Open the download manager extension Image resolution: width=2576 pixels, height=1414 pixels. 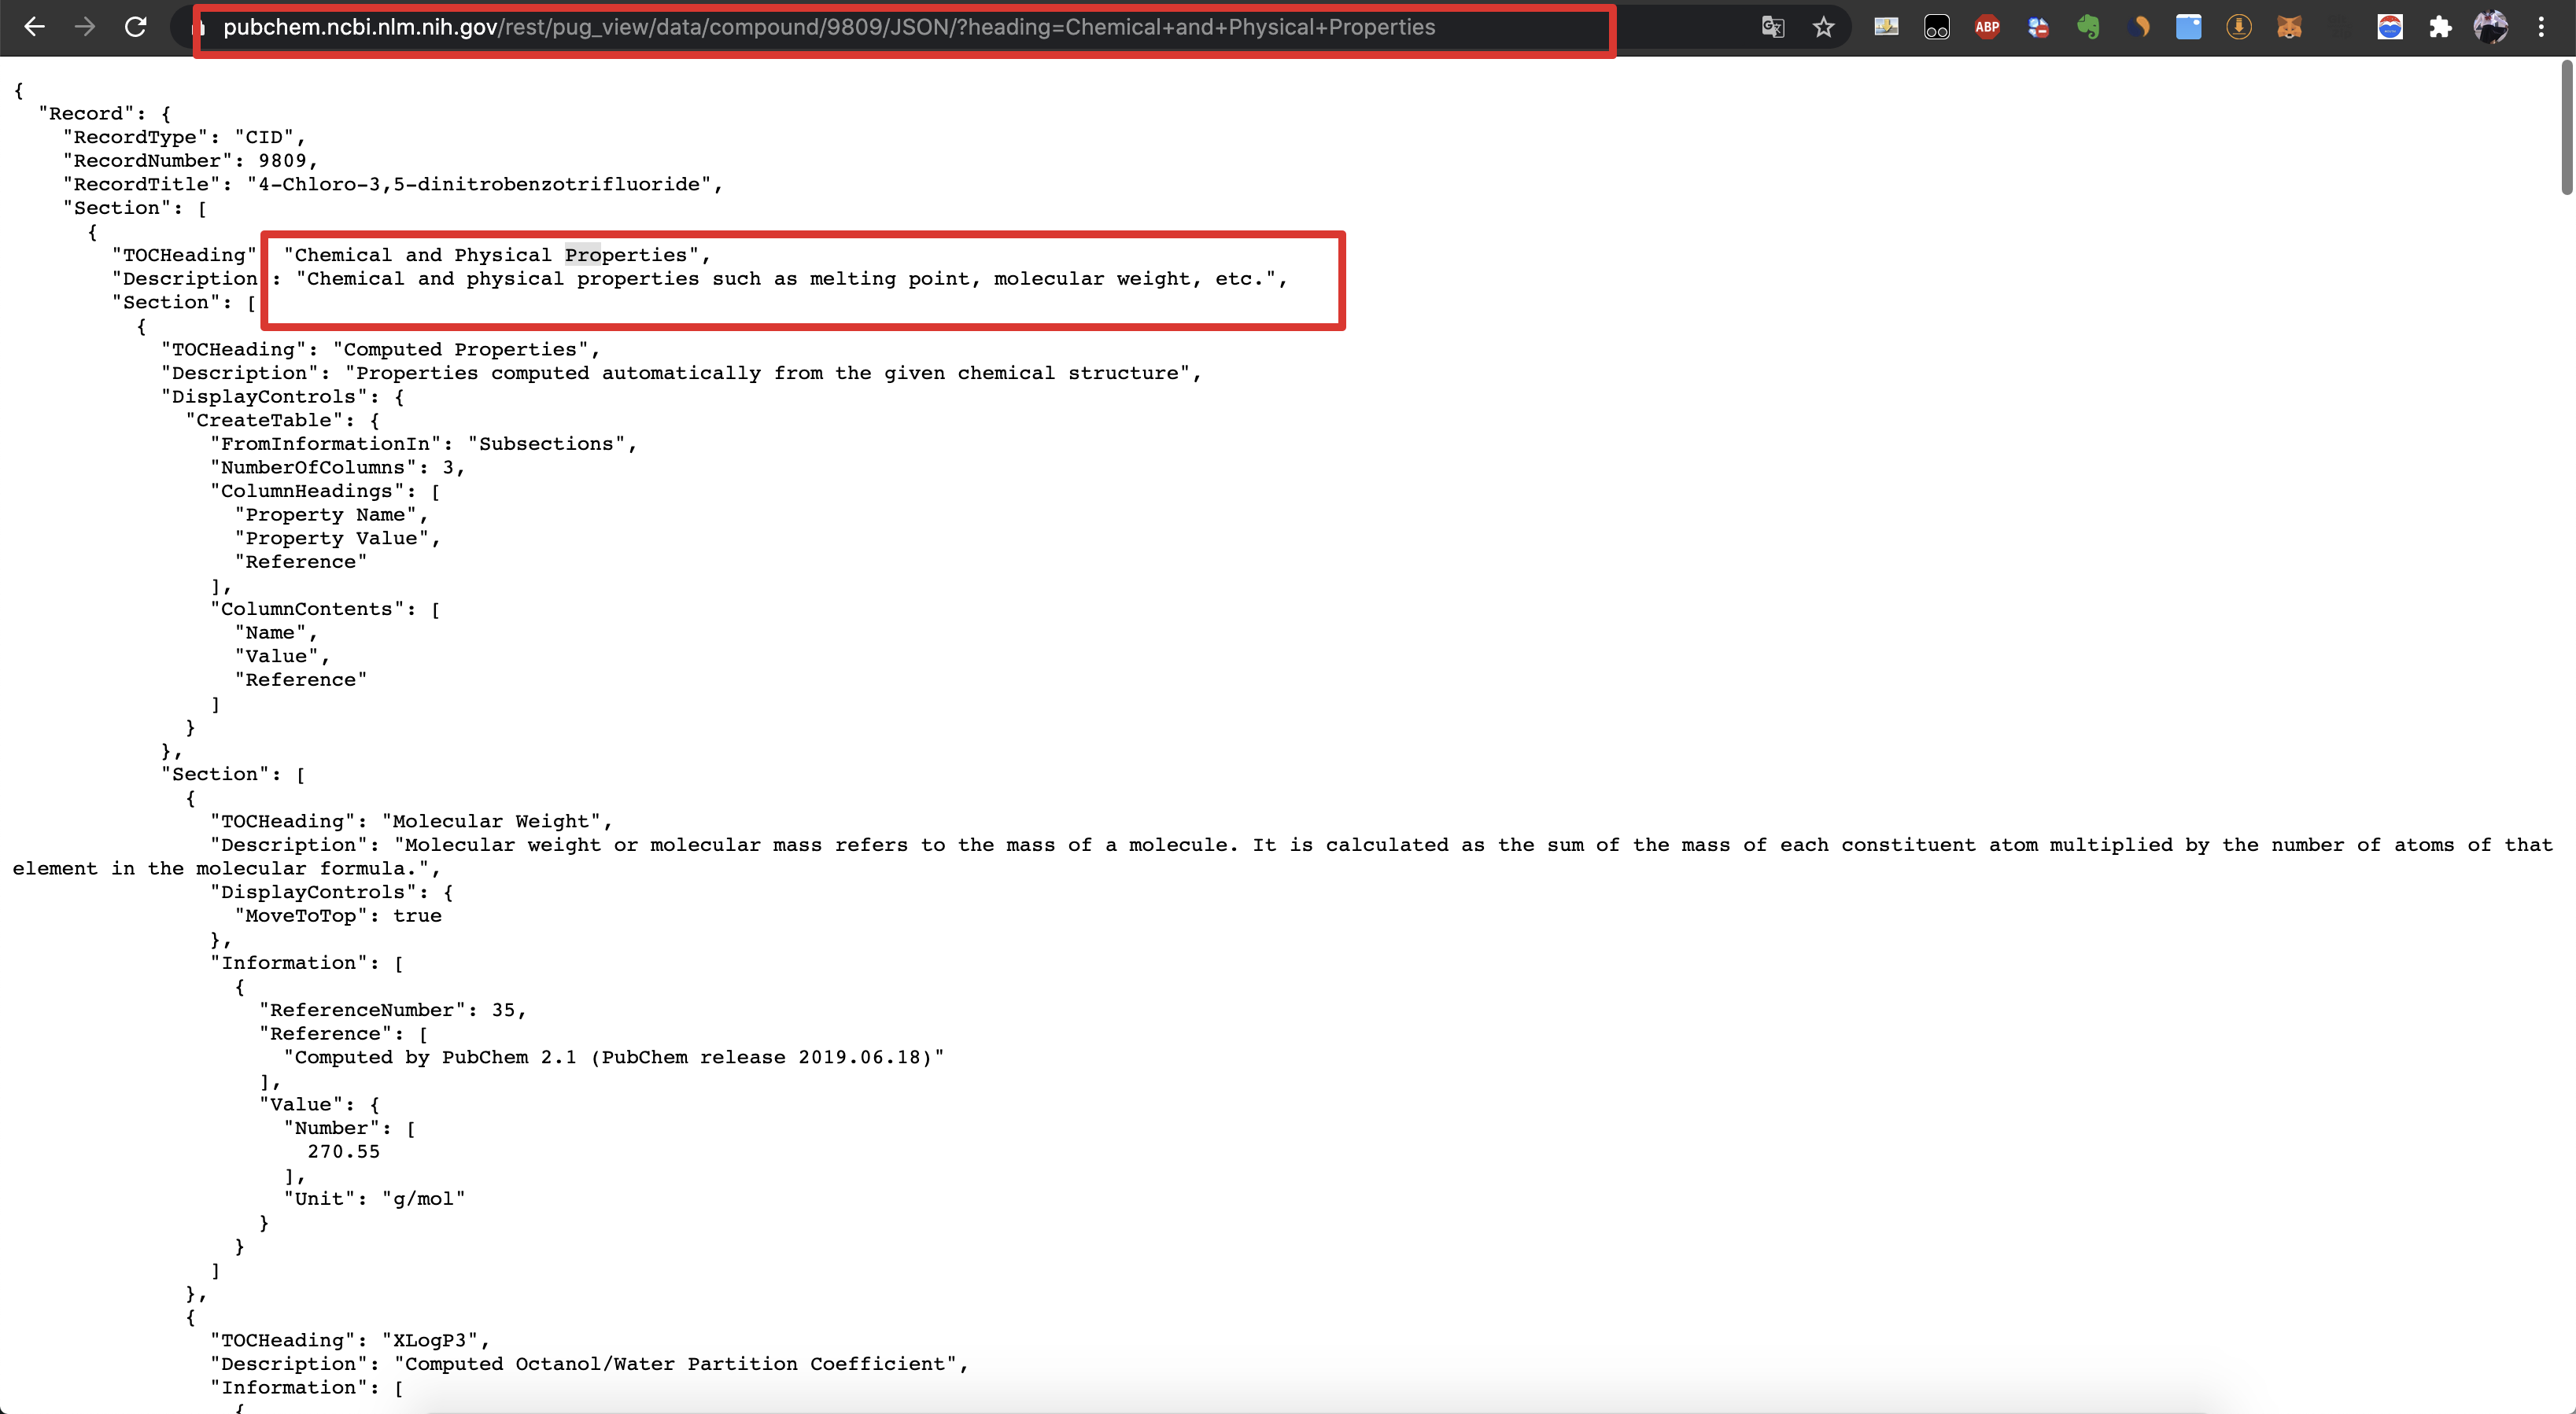[2239, 27]
